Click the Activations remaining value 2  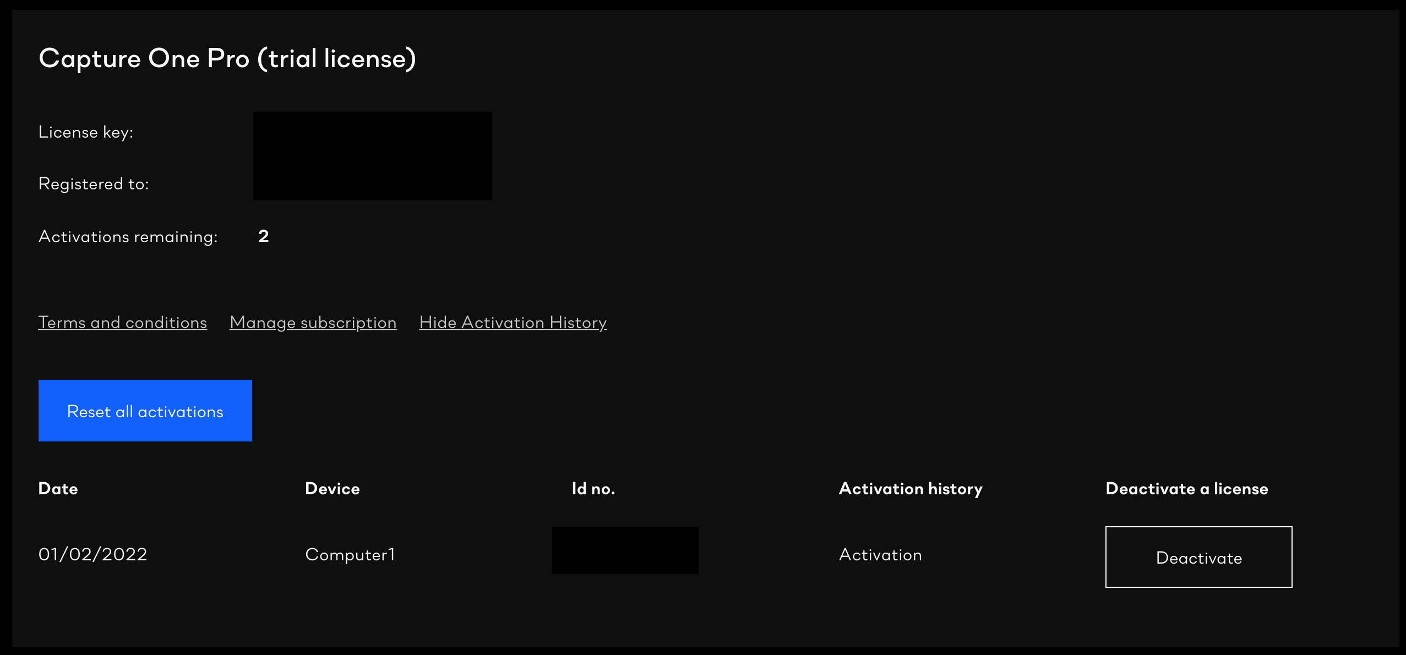coord(264,236)
